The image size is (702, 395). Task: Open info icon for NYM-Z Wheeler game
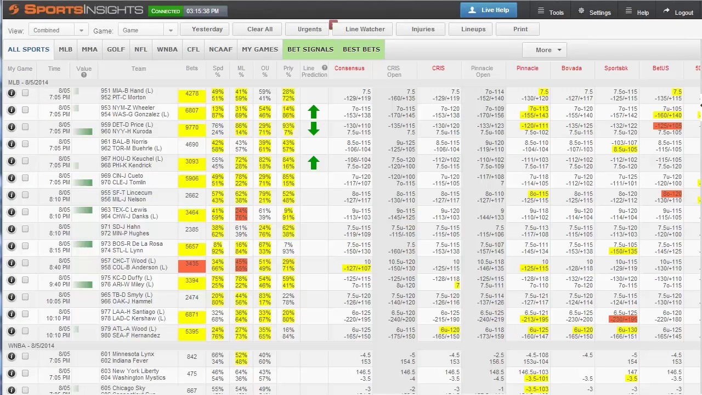[x=11, y=110]
